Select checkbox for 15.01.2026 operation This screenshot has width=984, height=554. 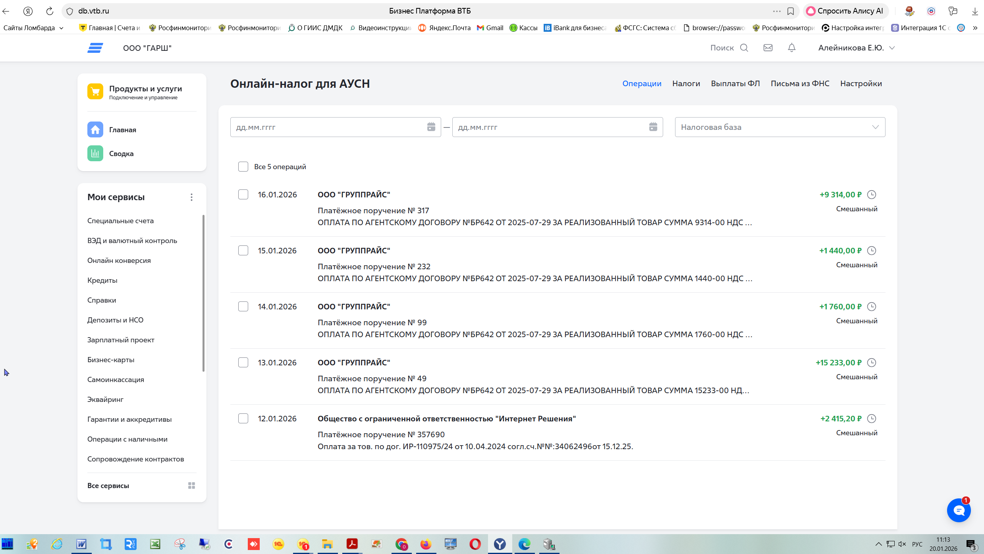(243, 251)
